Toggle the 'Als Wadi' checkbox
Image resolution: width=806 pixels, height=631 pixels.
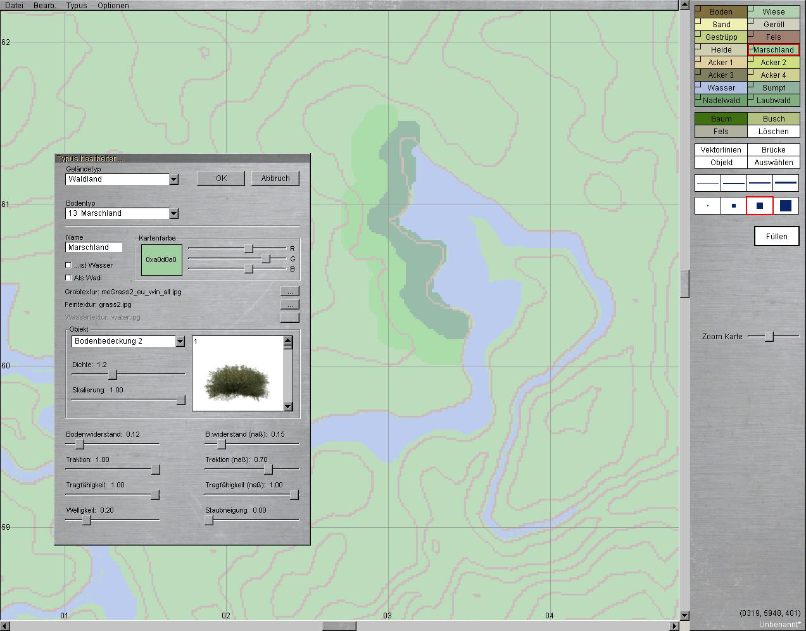click(x=68, y=278)
